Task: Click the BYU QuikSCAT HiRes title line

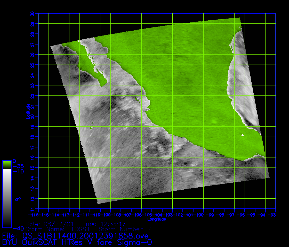Action: tap(77, 242)
